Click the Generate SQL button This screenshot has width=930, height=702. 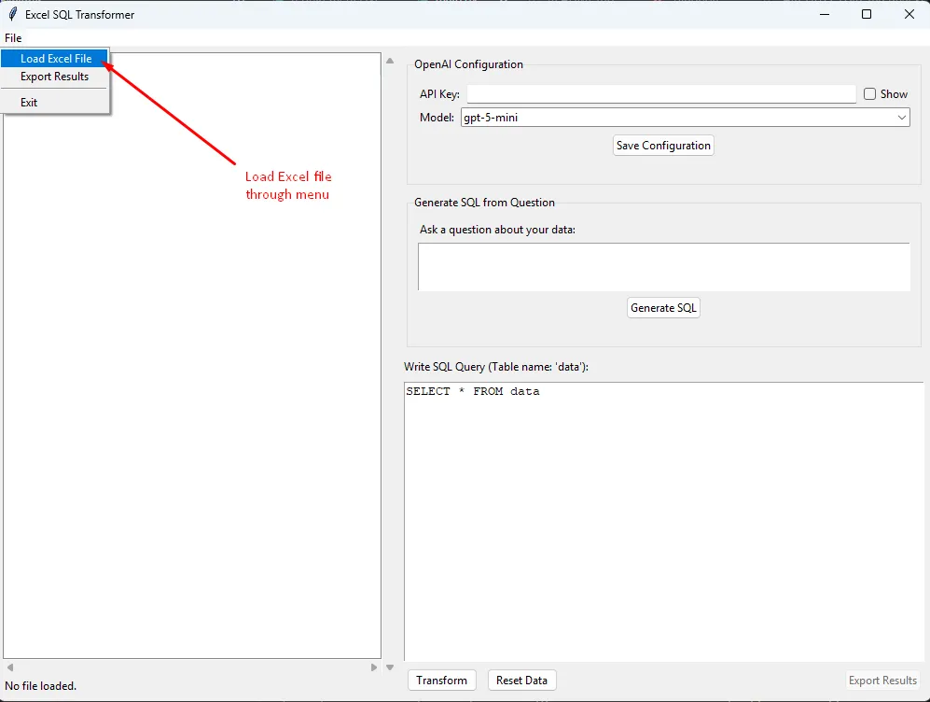(663, 308)
